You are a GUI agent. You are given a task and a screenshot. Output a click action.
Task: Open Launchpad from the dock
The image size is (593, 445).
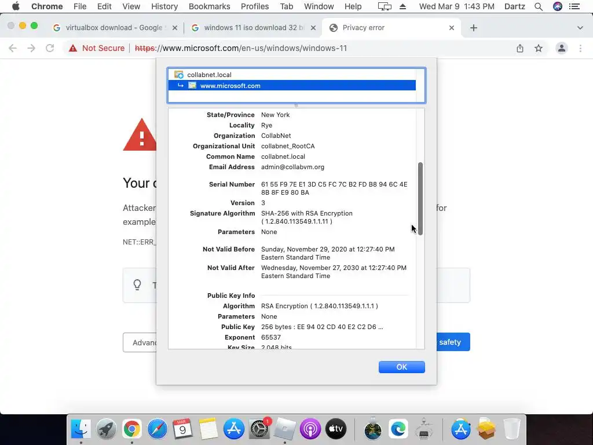coord(107,429)
